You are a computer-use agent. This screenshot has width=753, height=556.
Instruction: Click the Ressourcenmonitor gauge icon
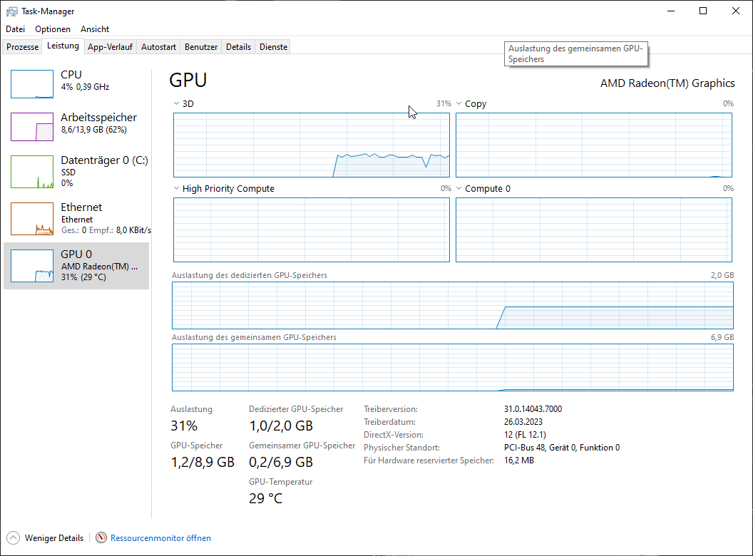[x=101, y=537]
